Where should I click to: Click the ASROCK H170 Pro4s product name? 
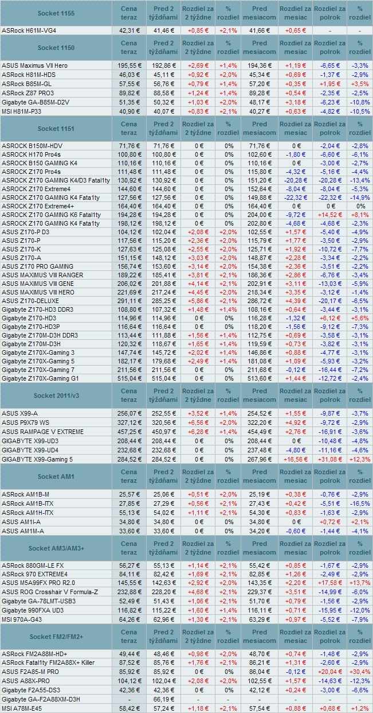pos(31,154)
